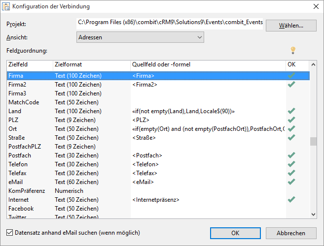Screen dimensions: 324x246
Task: Confirm with the OK button
Action: pyautogui.click(x=235, y=233)
